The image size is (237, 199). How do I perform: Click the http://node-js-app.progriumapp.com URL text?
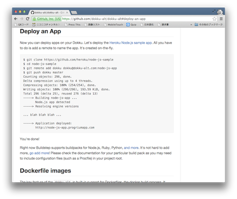point(65,128)
